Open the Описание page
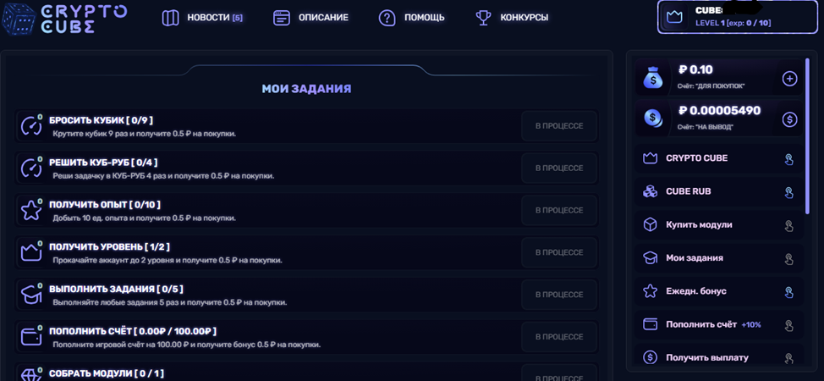 (x=311, y=18)
